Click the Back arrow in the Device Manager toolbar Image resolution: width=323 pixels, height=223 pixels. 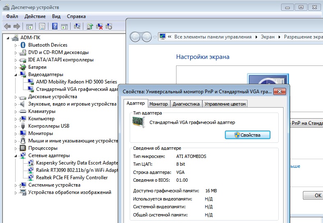pos(7,27)
